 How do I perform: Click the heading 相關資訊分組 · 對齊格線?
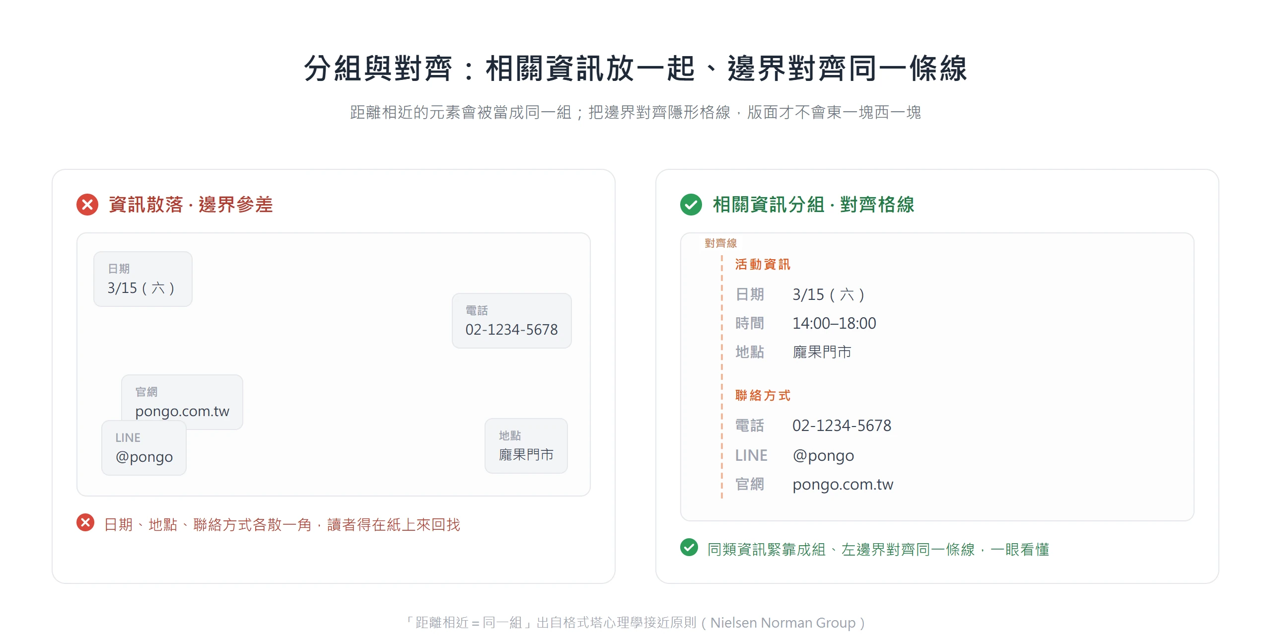tap(813, 205)
